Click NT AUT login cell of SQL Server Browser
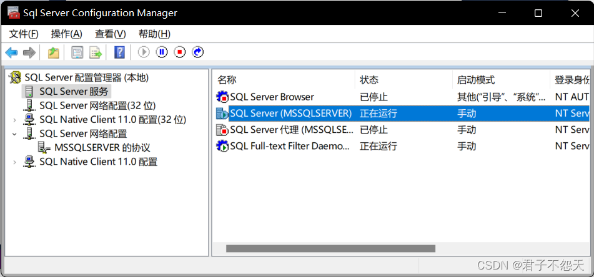The width and height of the screenshot is (594, 277). pos(572,97)
